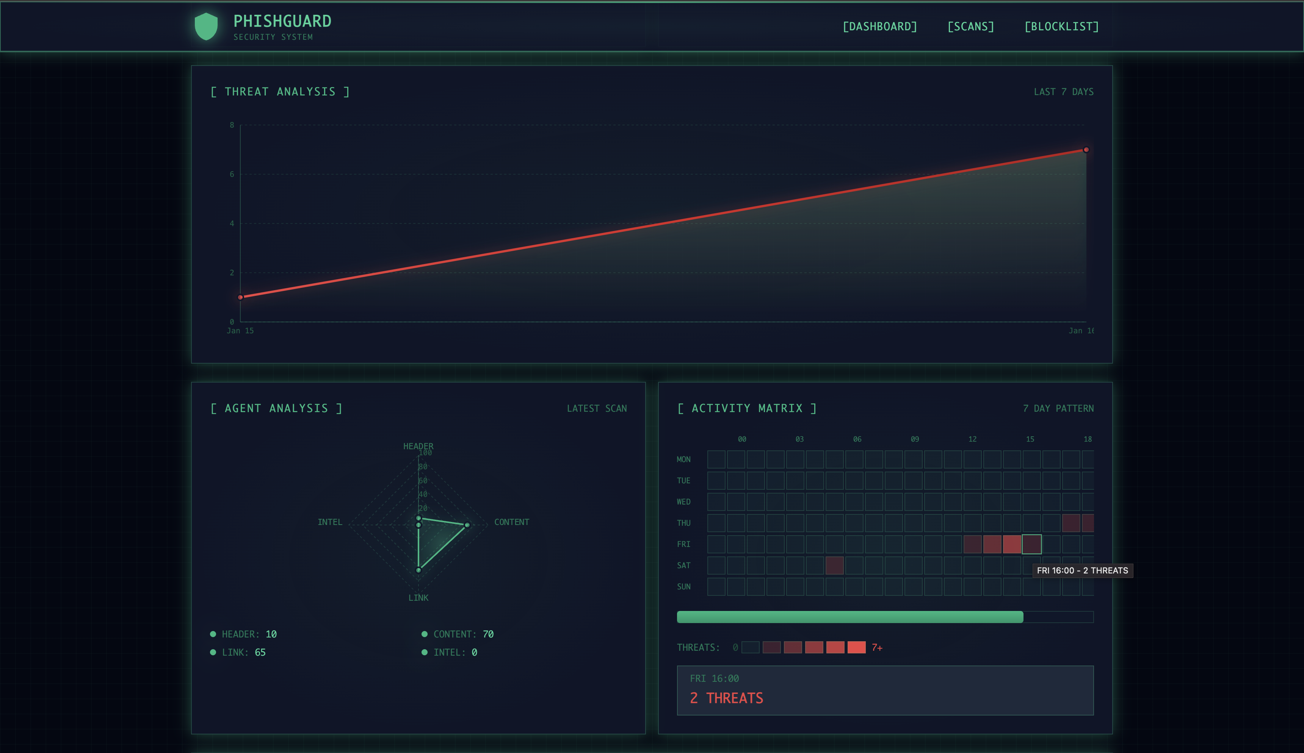Click the PhishGuard shield logo icon
Image resolution: width=1304 pixels, height=753 pixels.
click(x=206, y=27)
